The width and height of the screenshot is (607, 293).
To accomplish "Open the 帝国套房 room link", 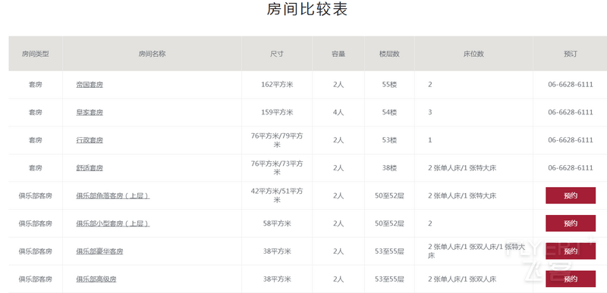I will [x=90, y=85].
